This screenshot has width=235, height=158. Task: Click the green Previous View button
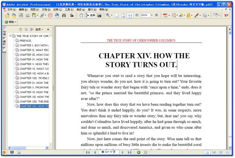(139, 152)
